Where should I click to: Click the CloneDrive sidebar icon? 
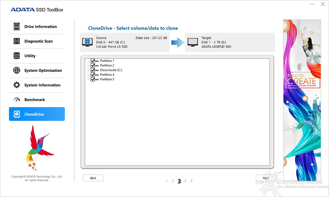point(17,114)
